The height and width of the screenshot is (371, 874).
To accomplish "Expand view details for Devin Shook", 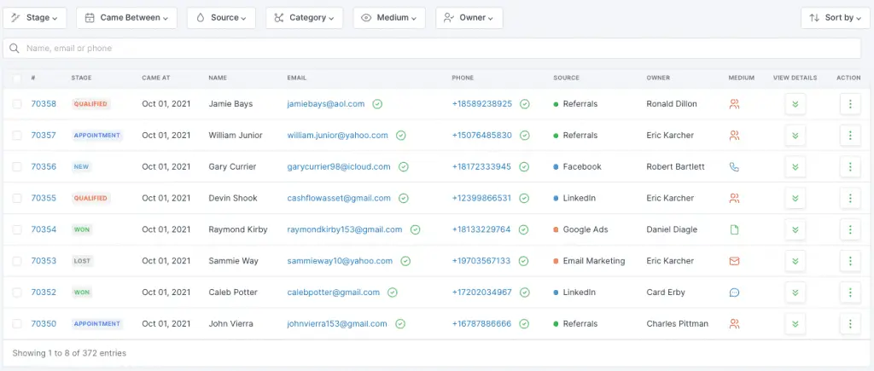I will pos(795,199).
